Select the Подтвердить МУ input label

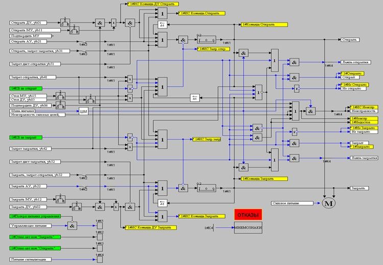[31, 36]
